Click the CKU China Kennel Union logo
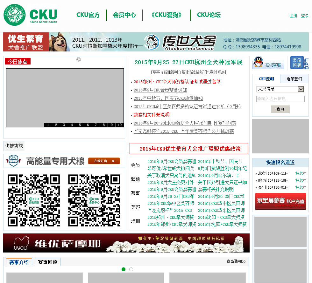 [31, 15]
